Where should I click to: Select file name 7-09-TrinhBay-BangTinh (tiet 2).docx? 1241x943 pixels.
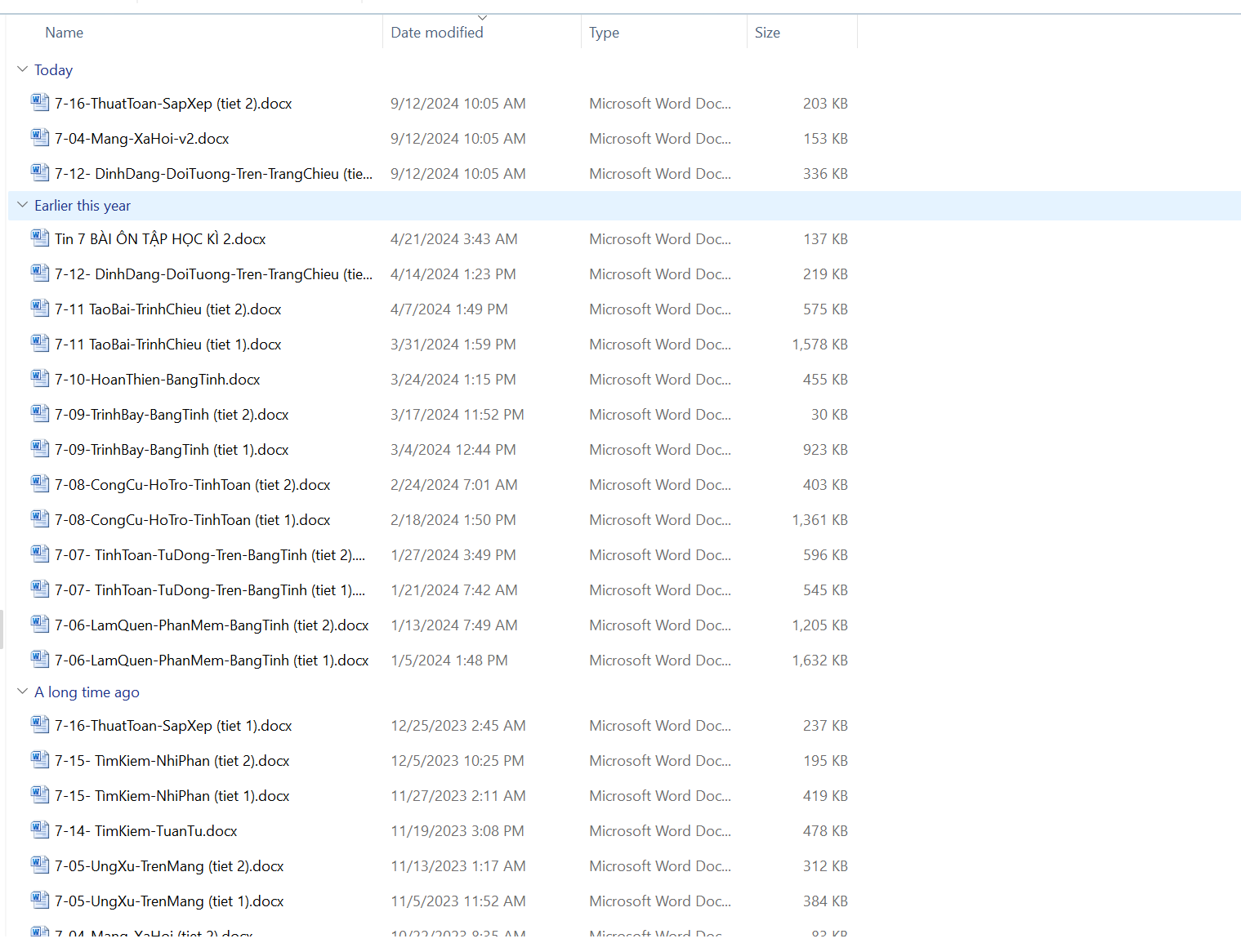(172, 415)
